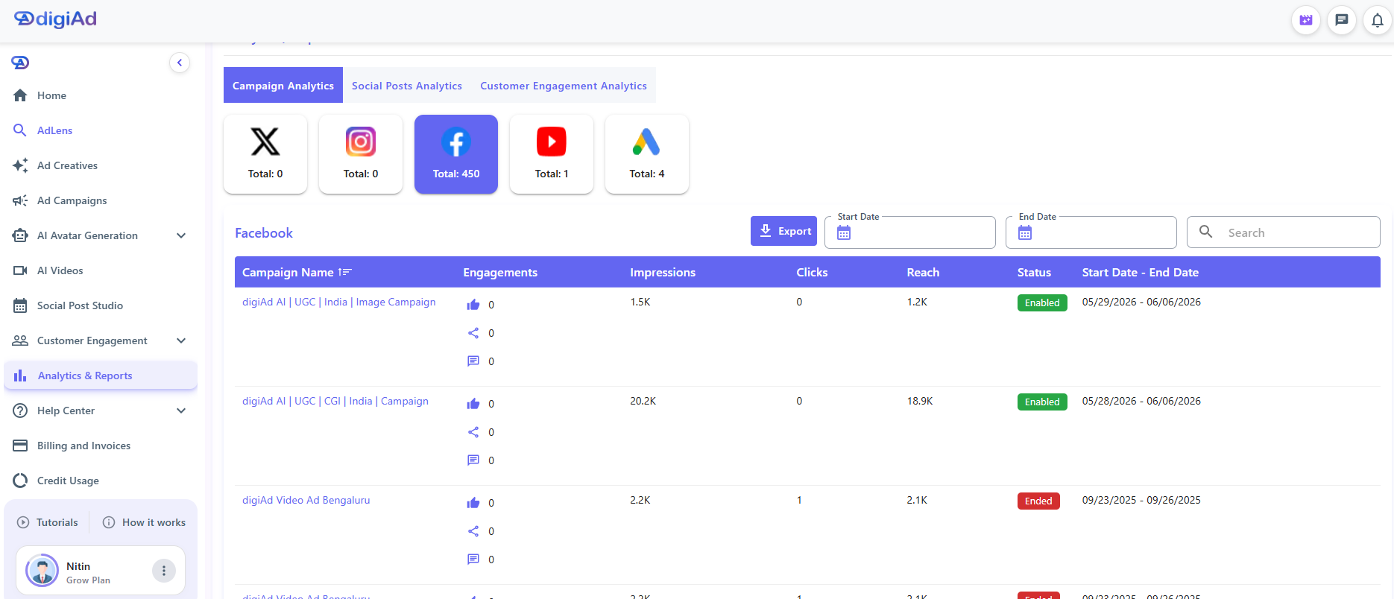Expand the Help Center submenu arrow
The height and width of the screenshot is (599, 1394).
(x=181, y=411)
